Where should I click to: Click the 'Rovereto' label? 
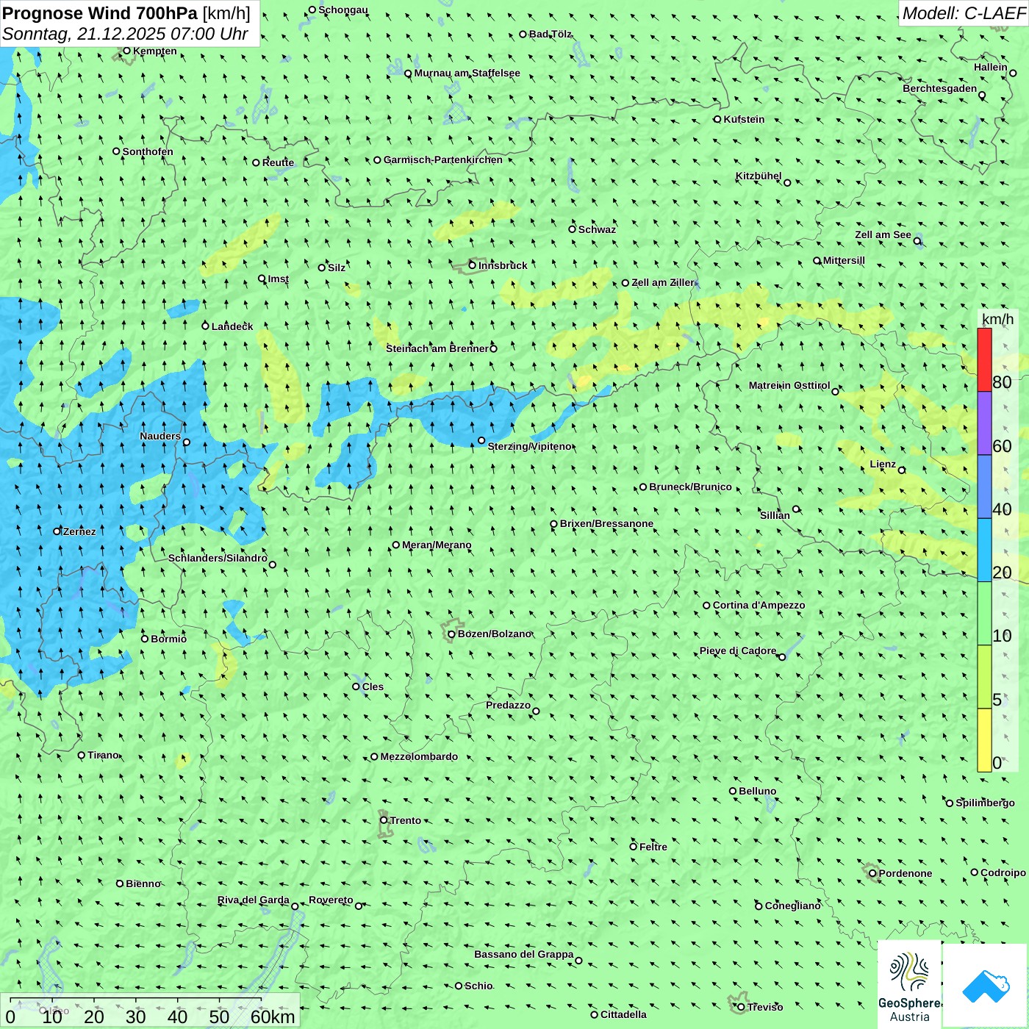(331, 900)
